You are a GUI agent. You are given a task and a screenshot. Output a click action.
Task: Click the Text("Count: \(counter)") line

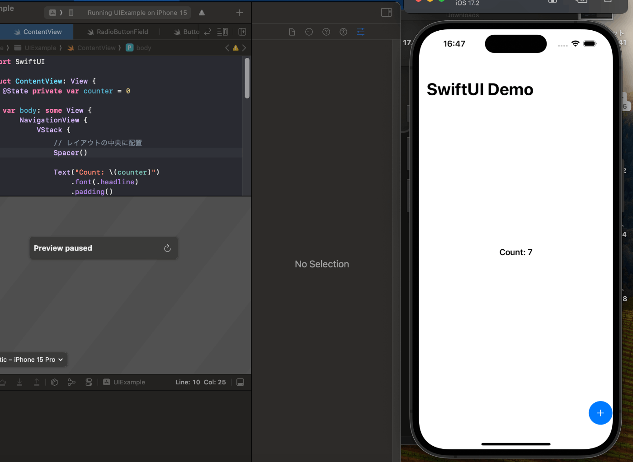106,172
